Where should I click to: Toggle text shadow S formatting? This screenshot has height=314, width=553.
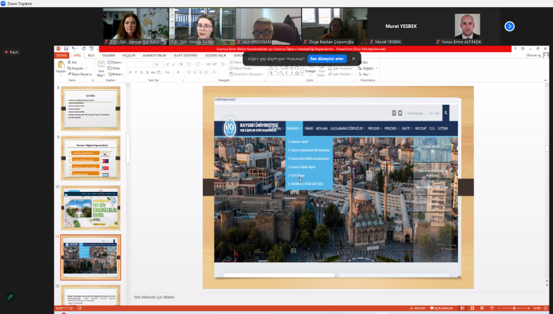(147, 72)
